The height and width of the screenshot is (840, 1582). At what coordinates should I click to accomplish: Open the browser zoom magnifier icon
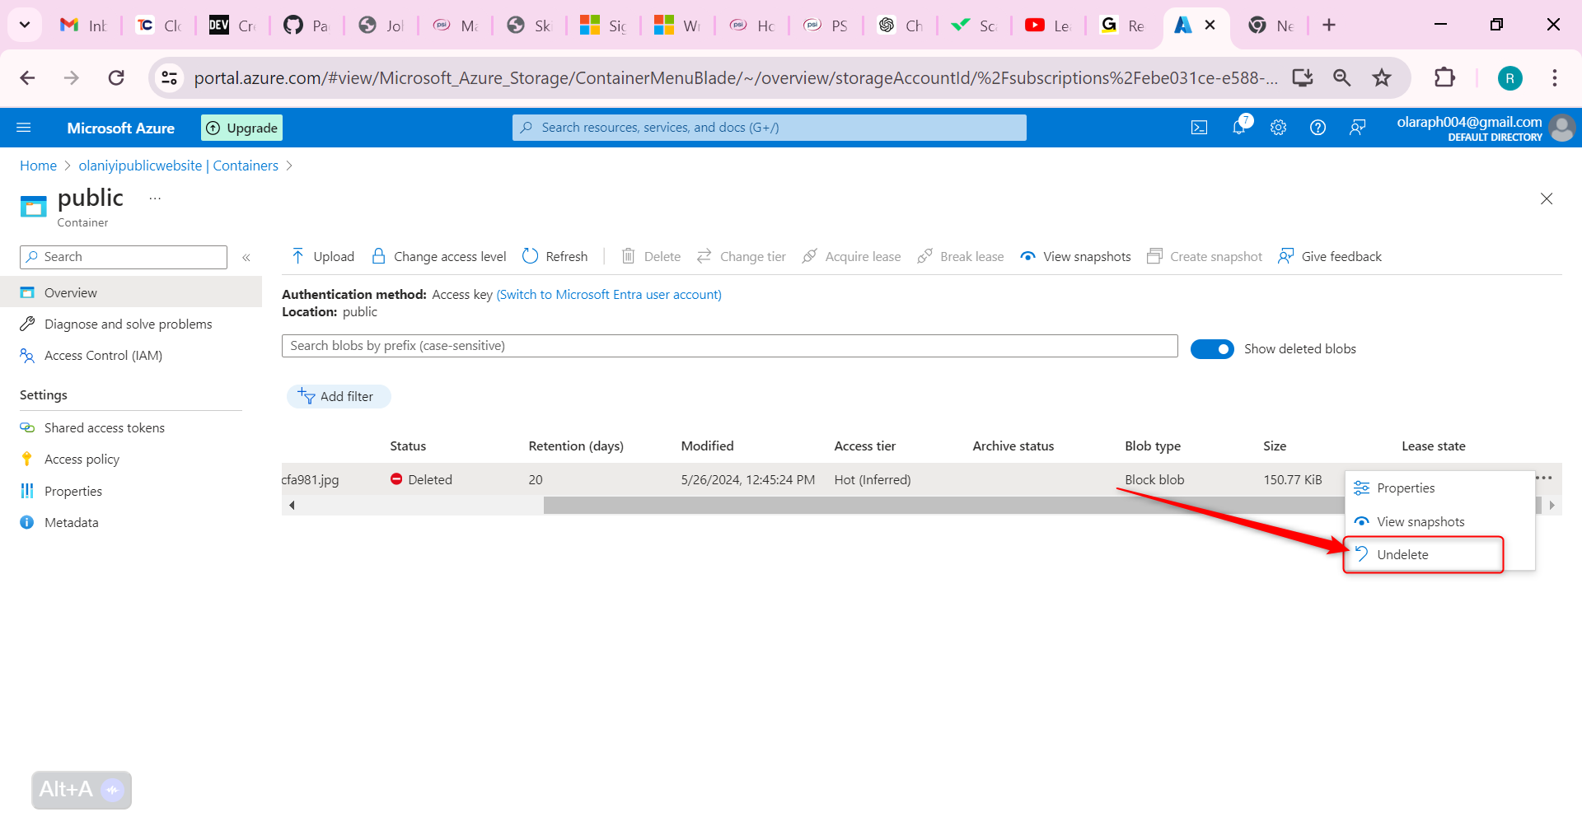click(1342, 77)
